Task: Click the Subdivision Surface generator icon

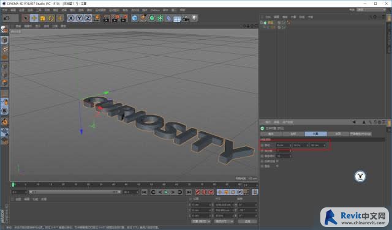Action: (152, 18)
